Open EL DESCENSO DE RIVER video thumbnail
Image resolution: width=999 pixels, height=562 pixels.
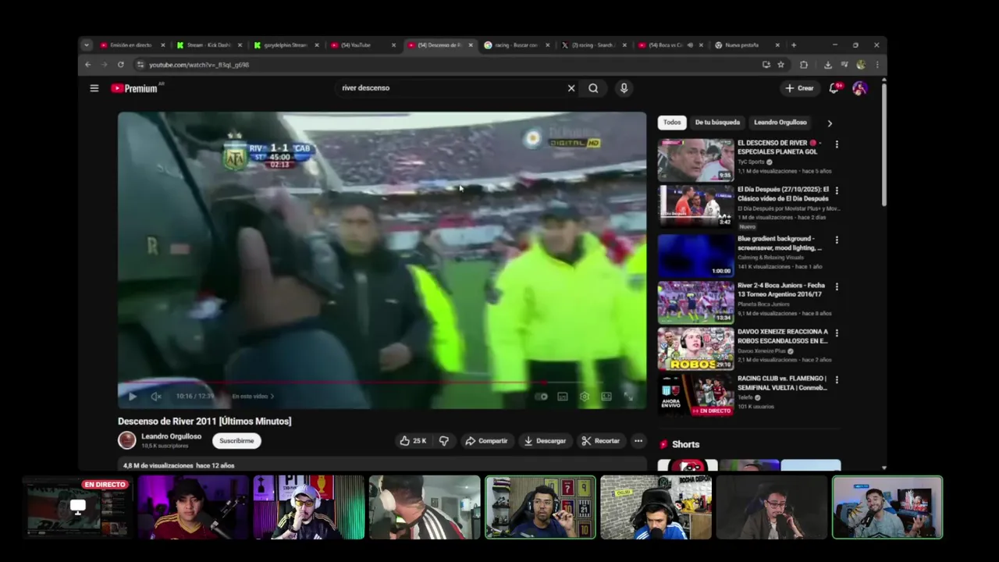pos(695,160)
